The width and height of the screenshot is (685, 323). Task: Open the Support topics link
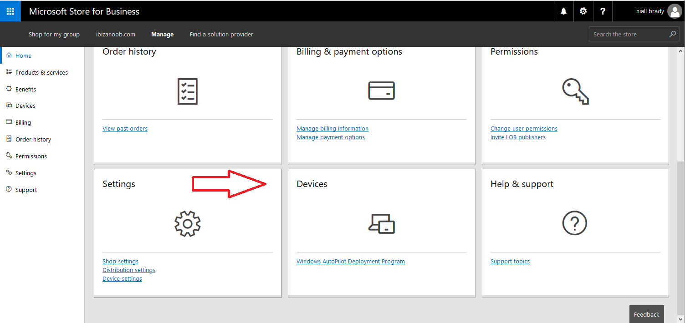pos(510,261)
